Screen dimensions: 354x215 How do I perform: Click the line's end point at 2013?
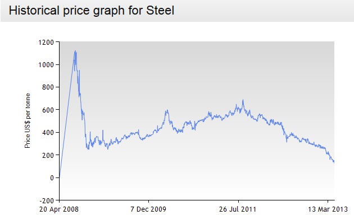tap(334, 162)
